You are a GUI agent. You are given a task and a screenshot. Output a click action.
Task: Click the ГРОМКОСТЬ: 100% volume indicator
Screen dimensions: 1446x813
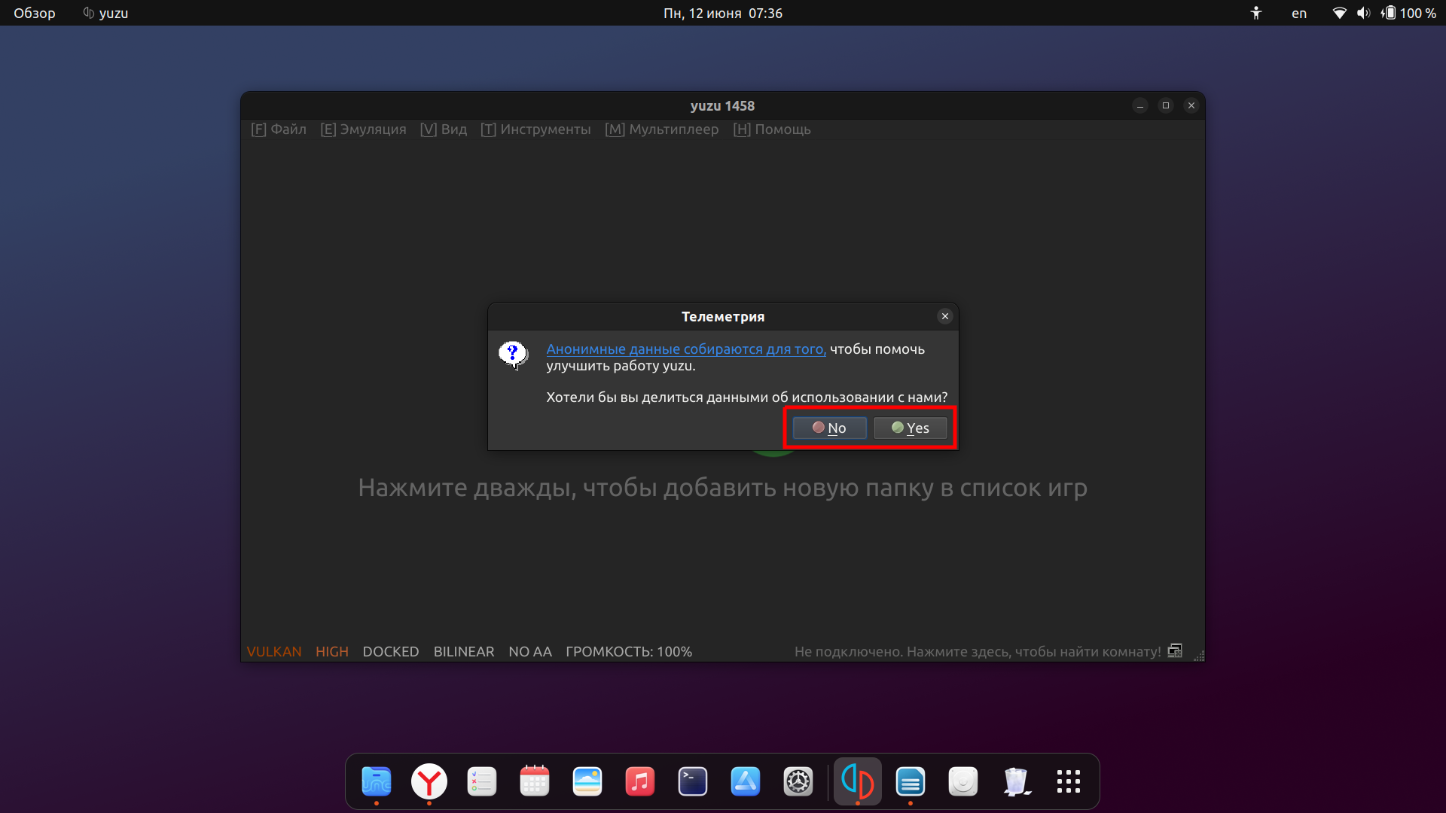pyautogui.click(x=629, y=651)
